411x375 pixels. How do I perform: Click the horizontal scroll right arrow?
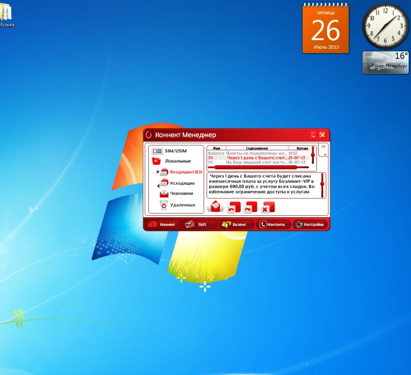pyautogui.click(x=307, y=167)
